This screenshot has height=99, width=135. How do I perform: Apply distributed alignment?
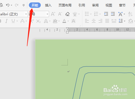(114, 21)
